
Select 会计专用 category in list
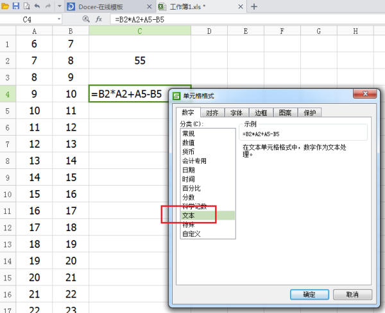[208, 161]
